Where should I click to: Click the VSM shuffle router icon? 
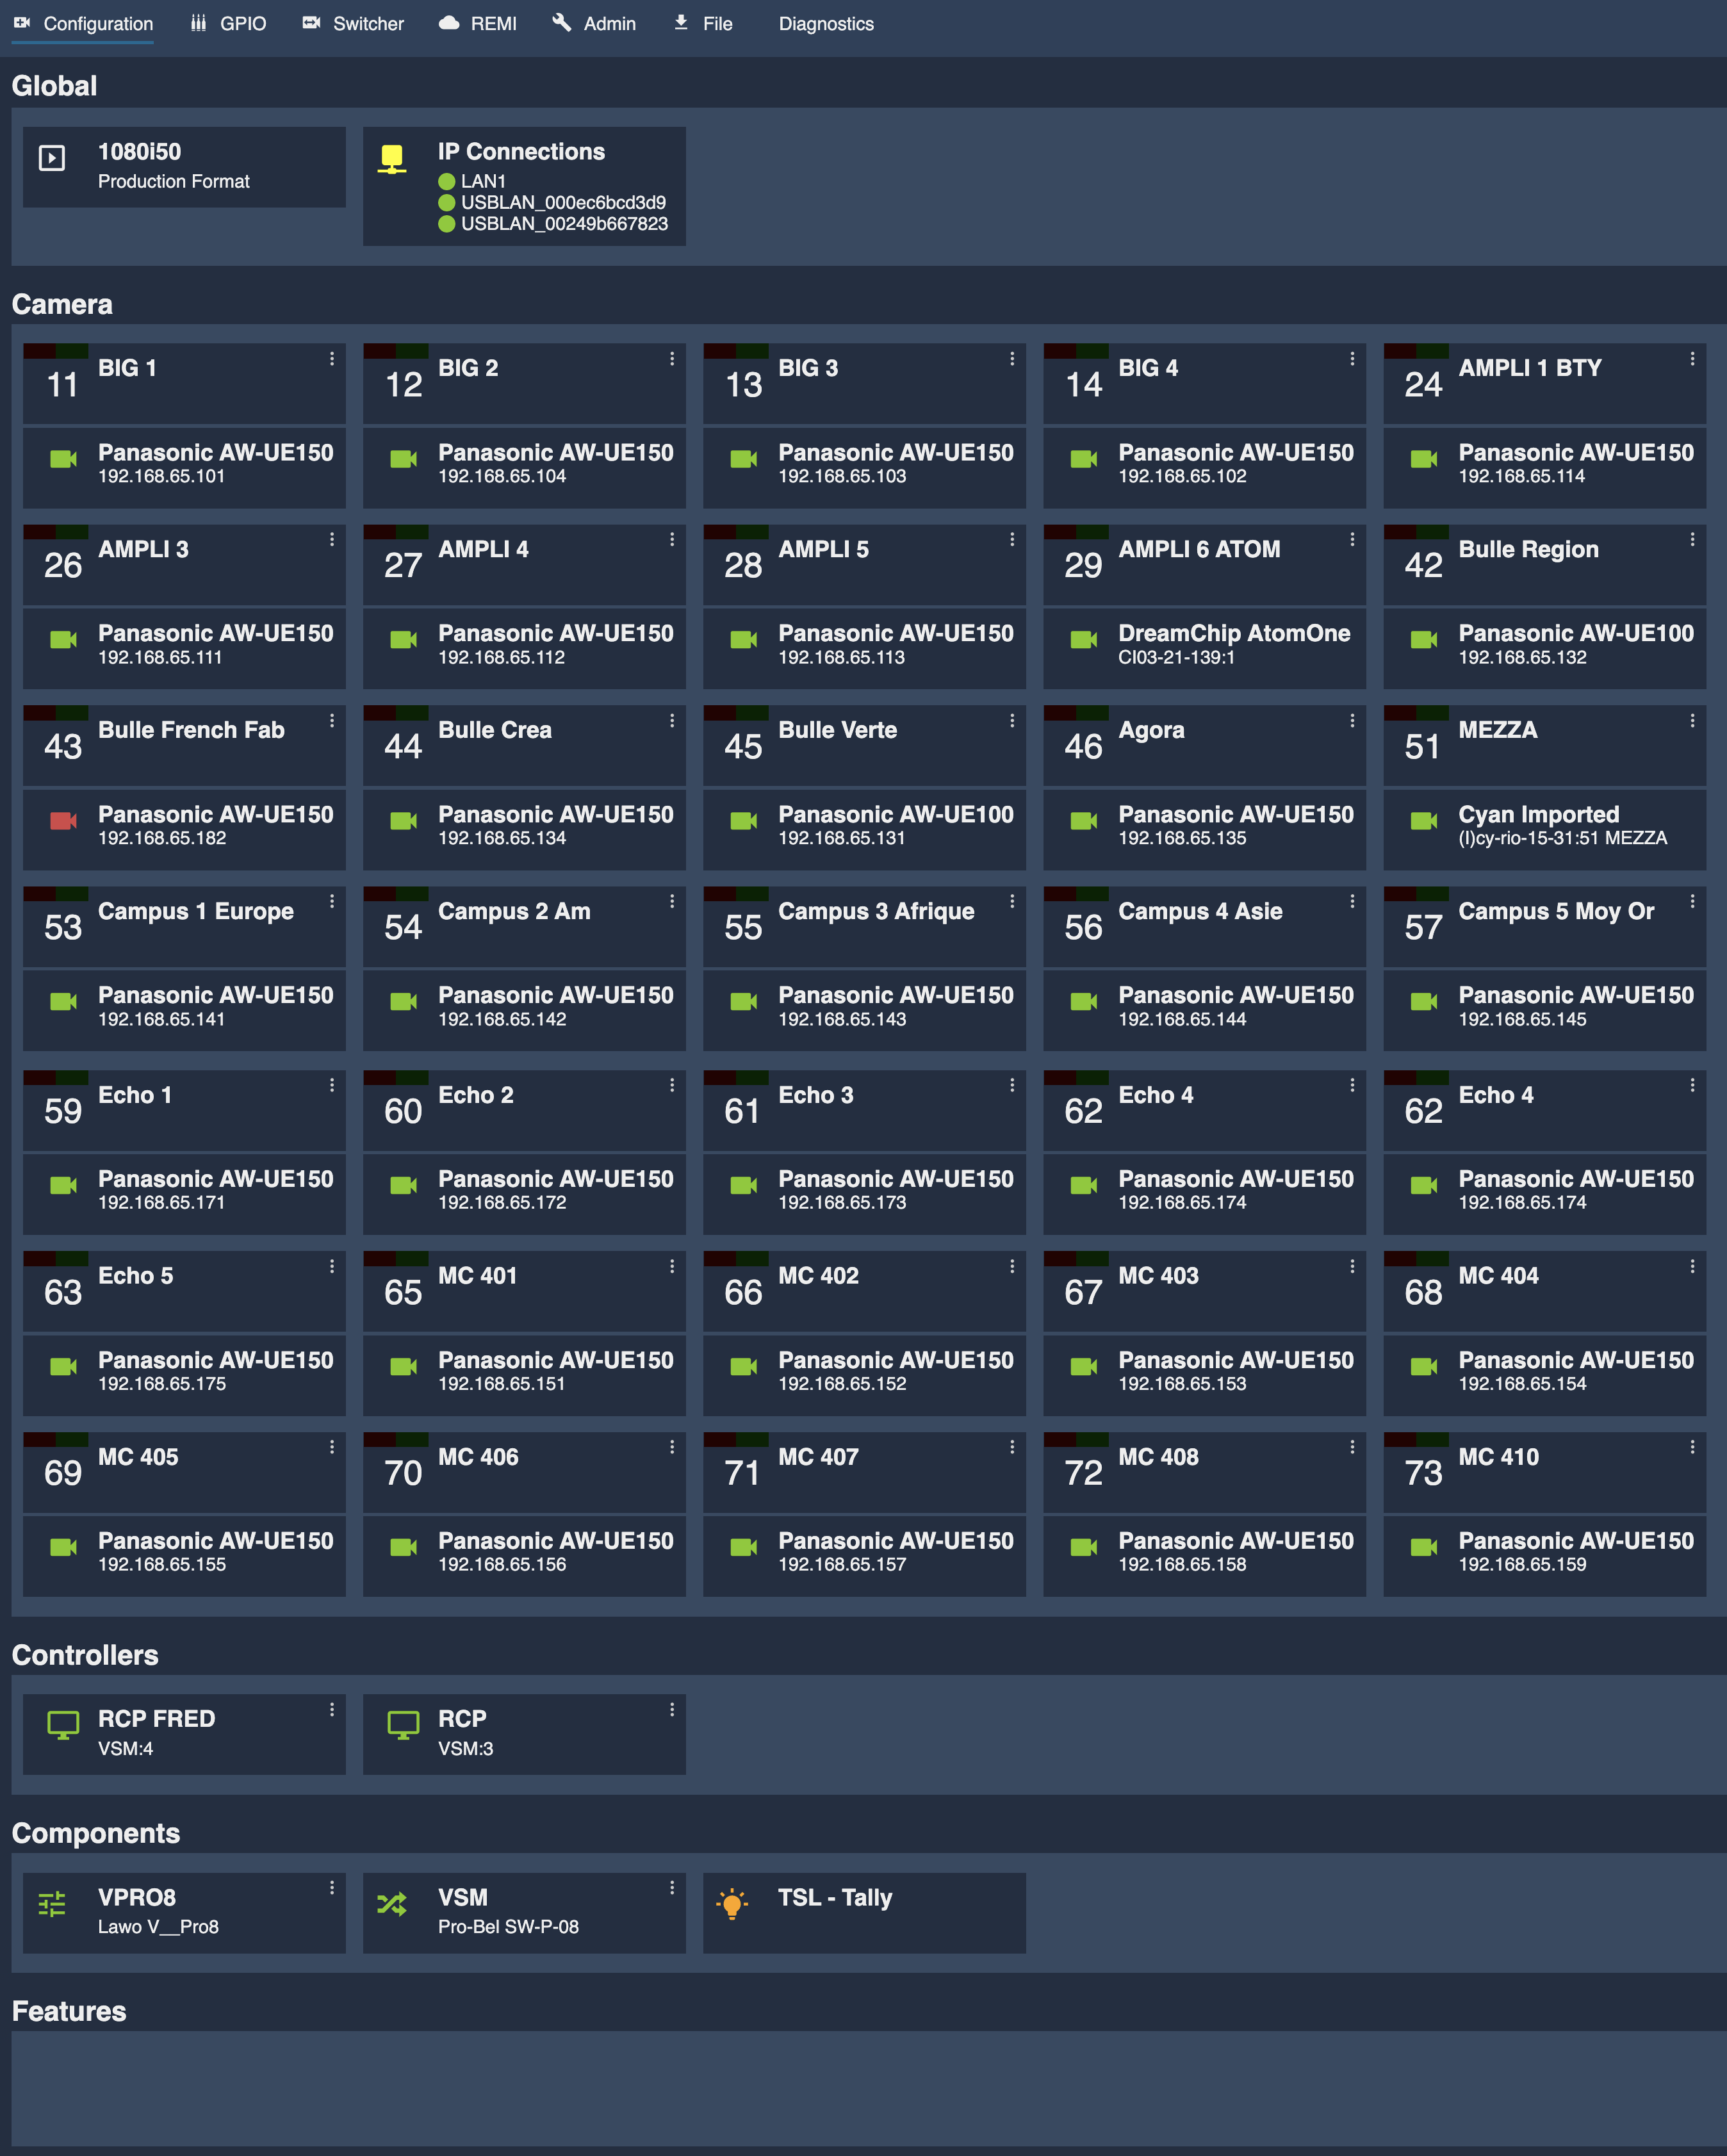click(x=392, y=1904)
